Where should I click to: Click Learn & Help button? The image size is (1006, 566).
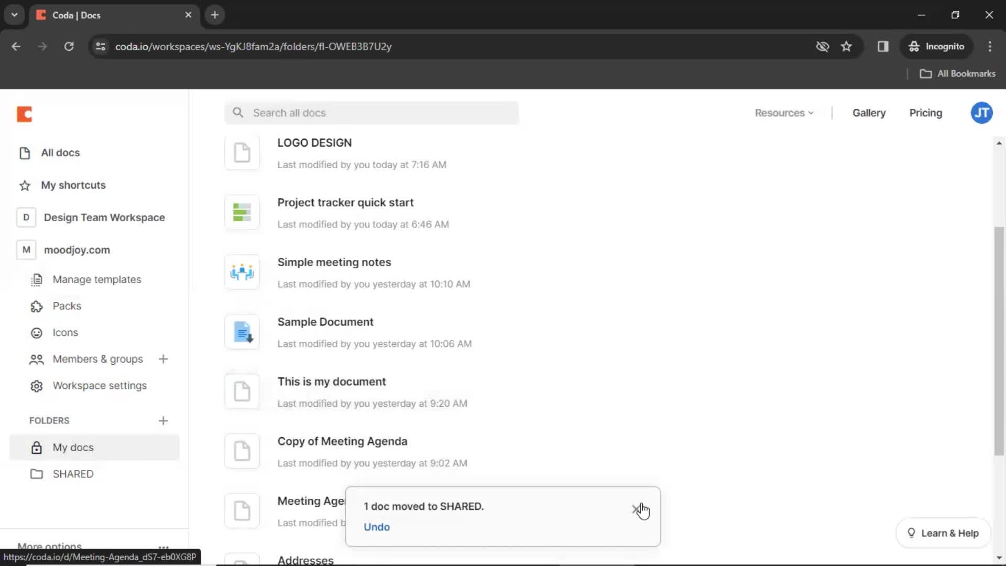coord(944,533)
